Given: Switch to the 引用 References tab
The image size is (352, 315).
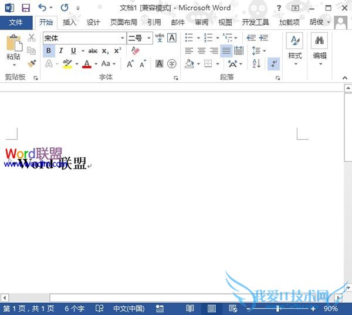Looking at the screenshot, I should click(154, 22).
